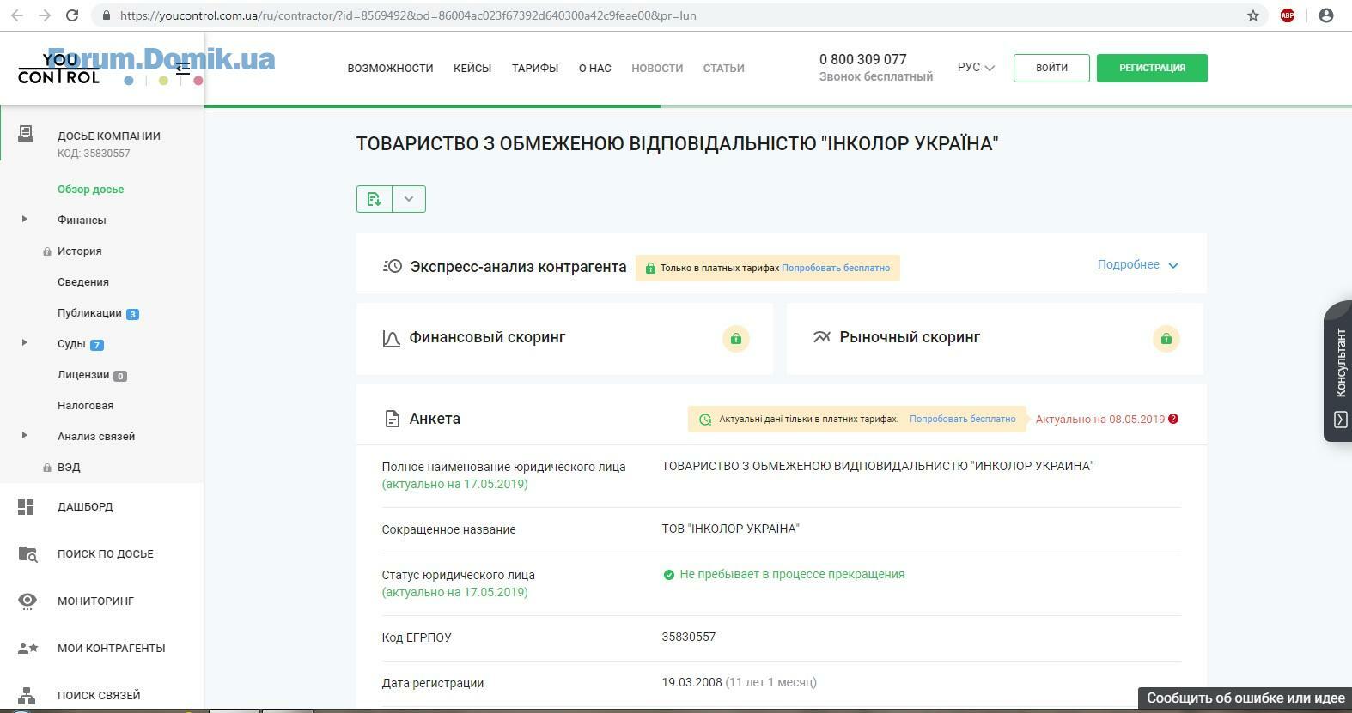The height and width of the screenshot is (713, 1352).
Task: Click lock icon on Рыночный скоринг
Action: 1166,339
